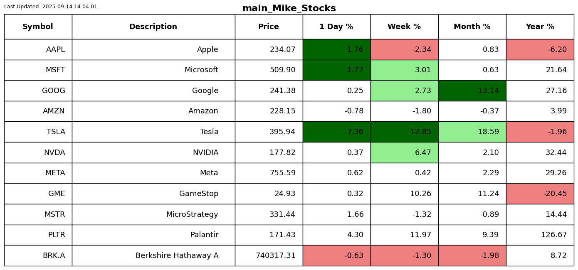Click the Year % column header
Screen dimensions: 578x270
[540, 27]
